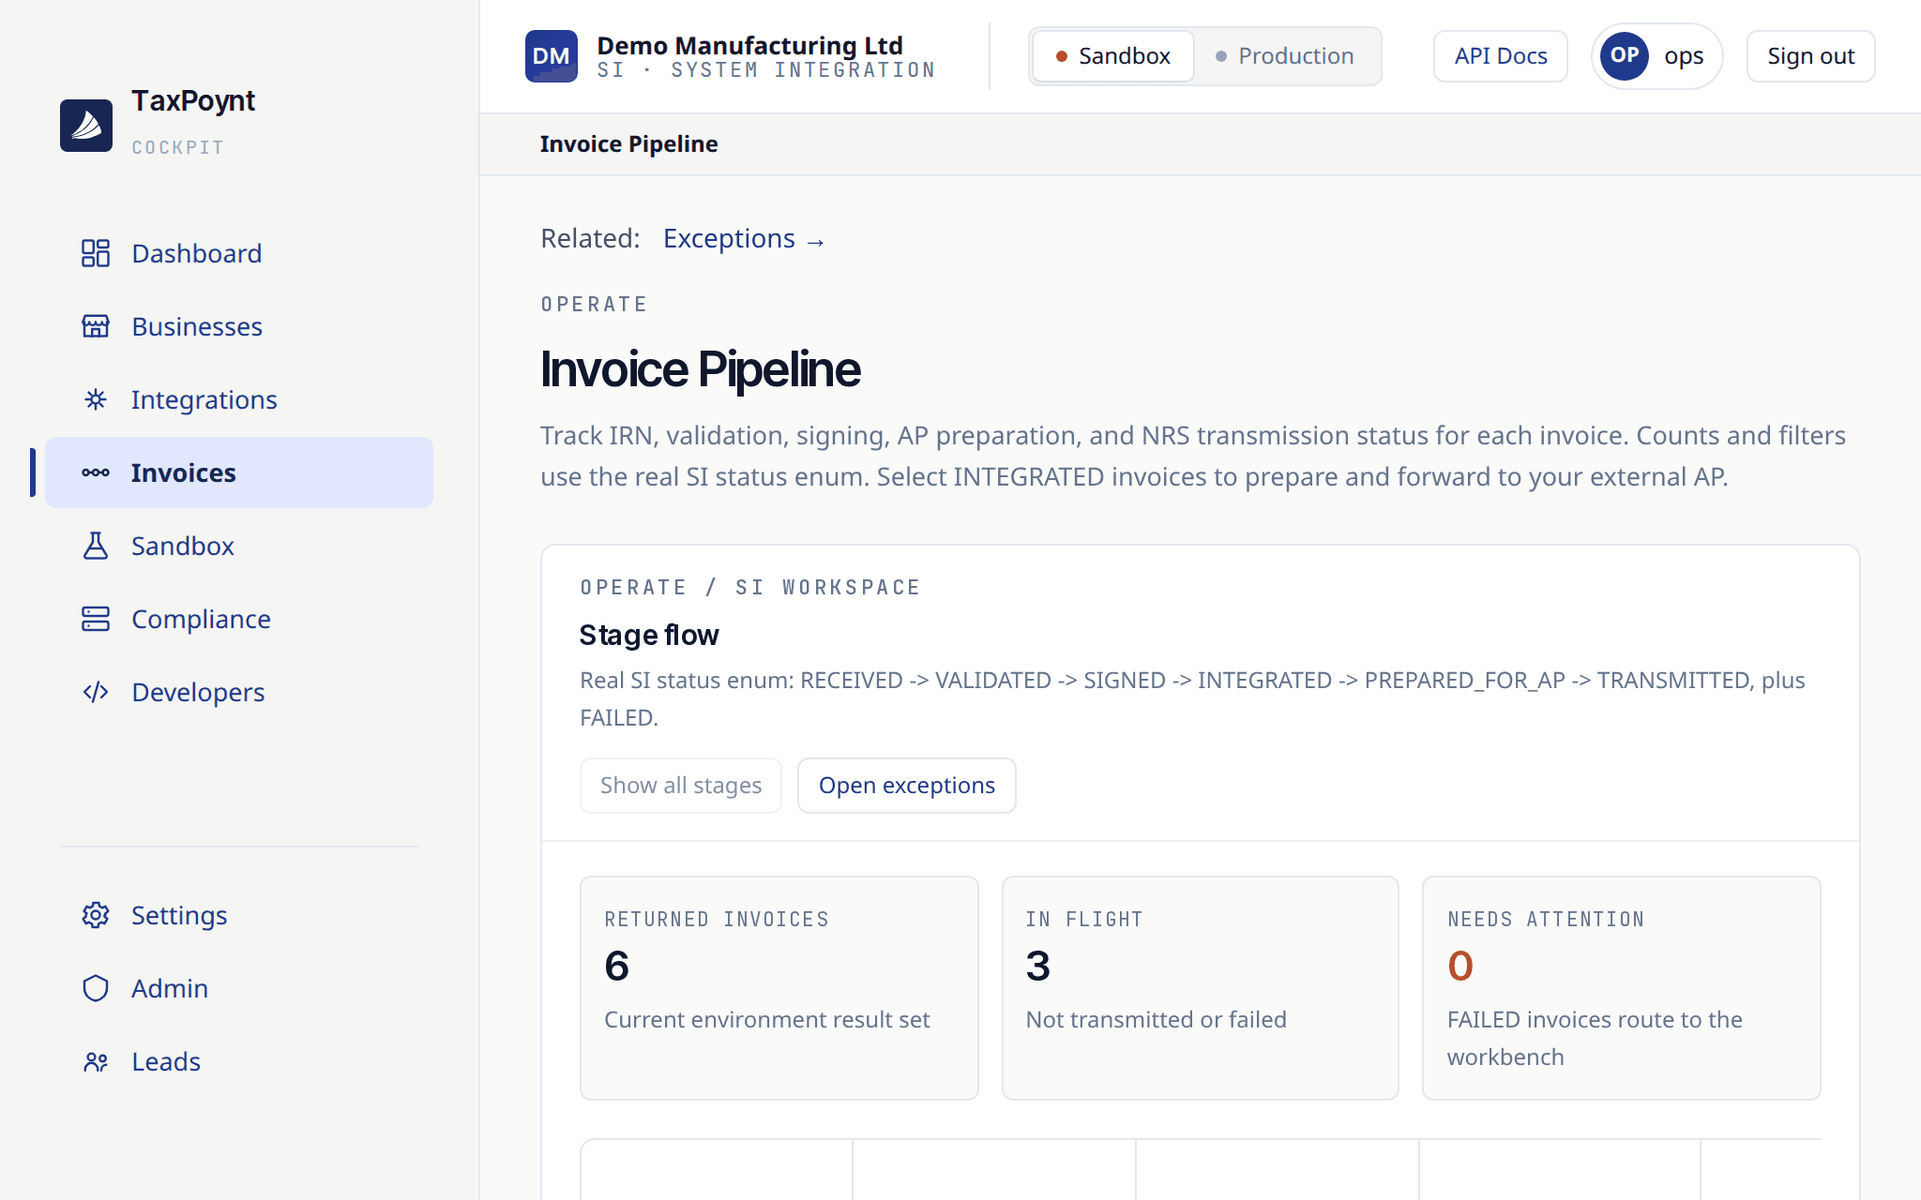Click the Leads people icon

tap(96, 1061)
